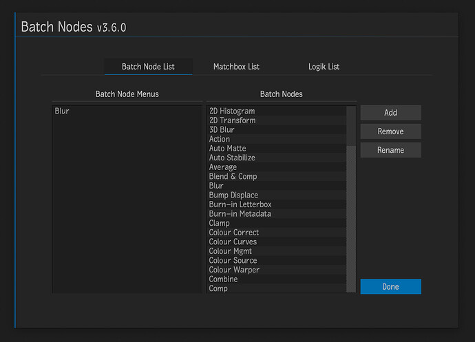475x342 pixels.
Task: Select Colour Warper node
Action: 277,270
